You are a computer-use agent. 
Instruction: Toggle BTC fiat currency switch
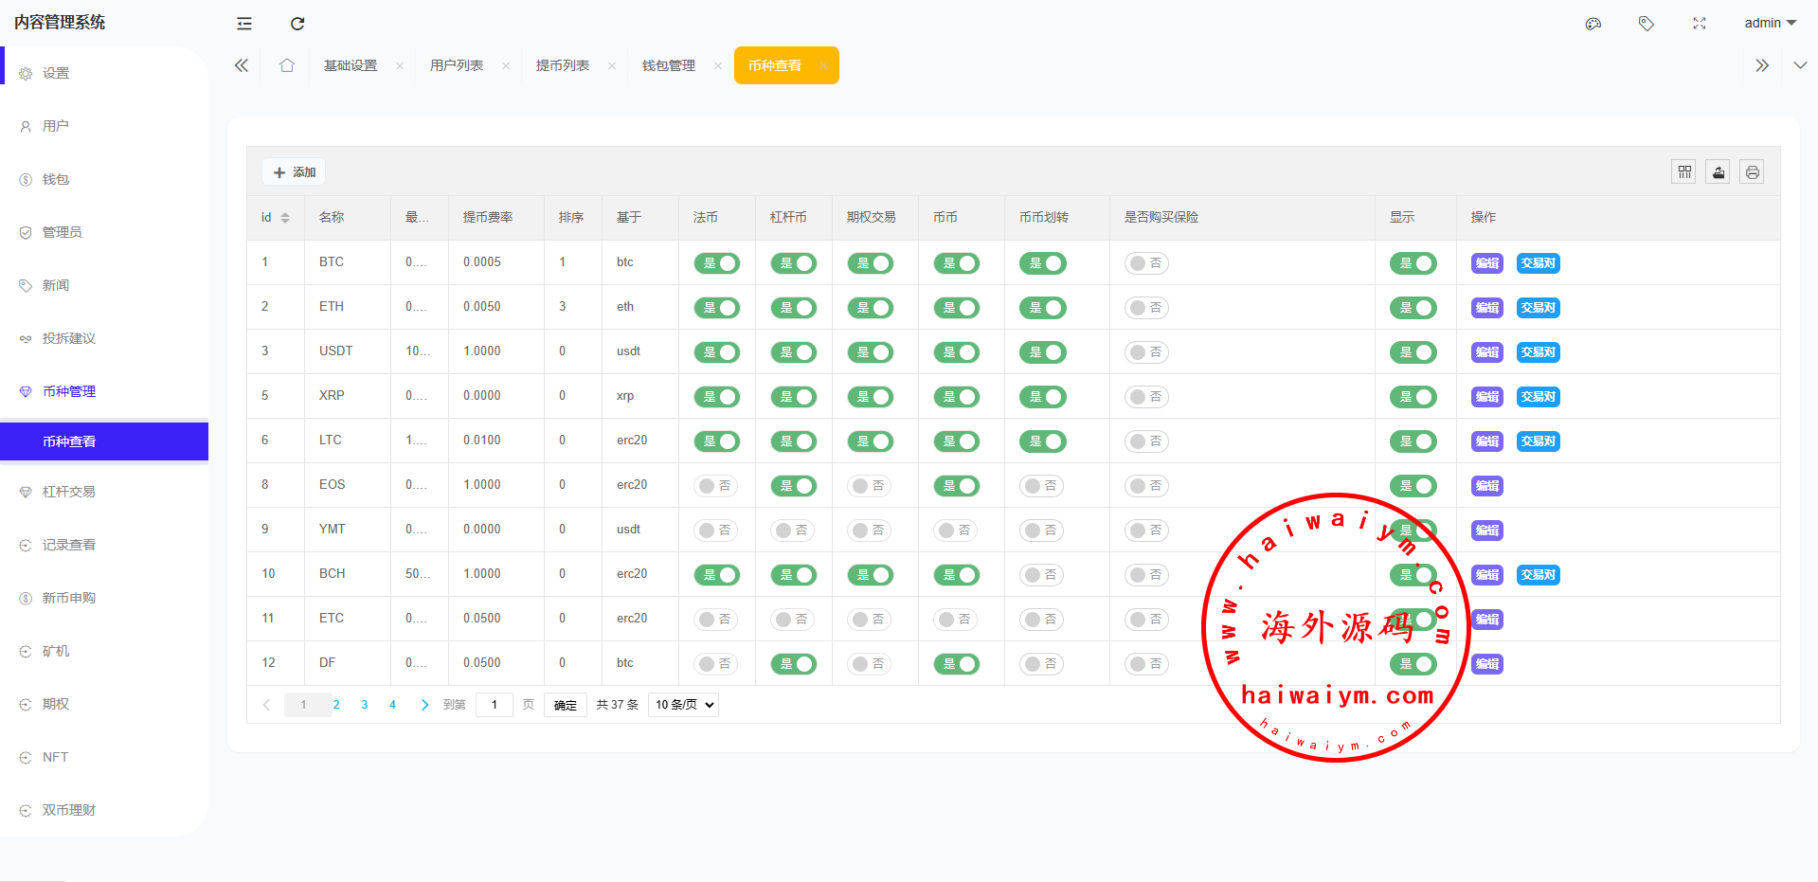pyautogui.click(x=716, y=263)
